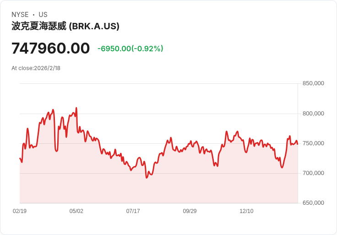Select the 09/29 date axis label
This screenshot has height=235, width=337.
point(190,211)
